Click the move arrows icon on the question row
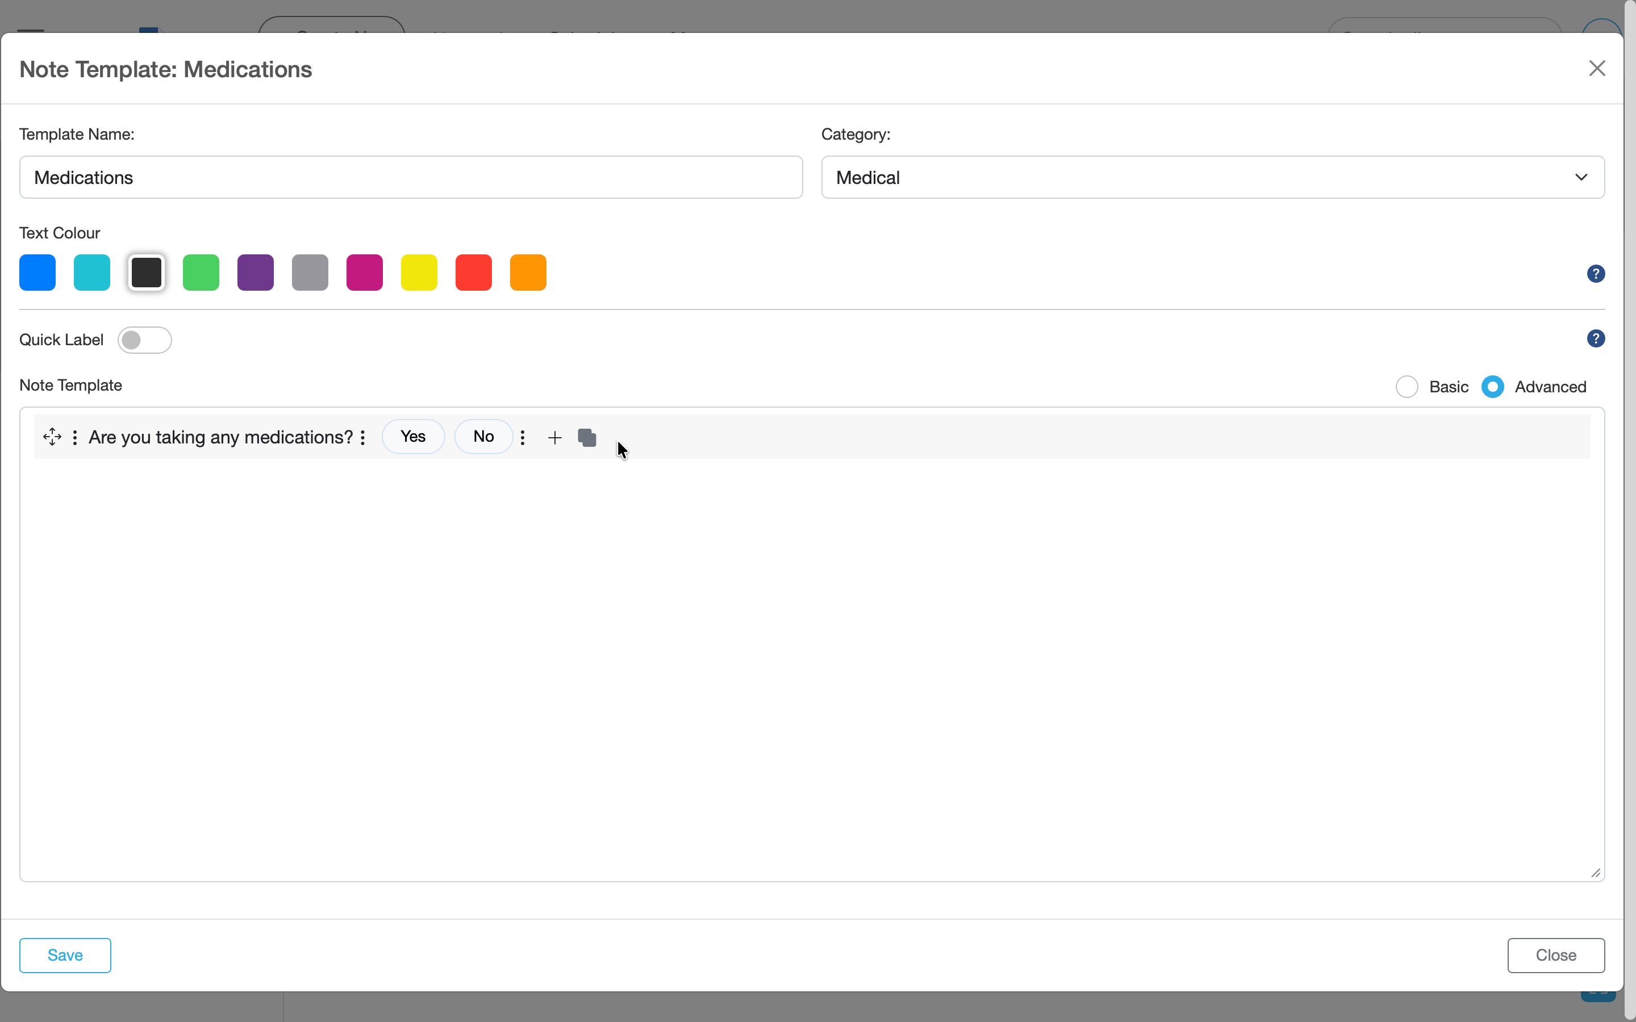1636x1022 pixels. click(x=52, y=437)
